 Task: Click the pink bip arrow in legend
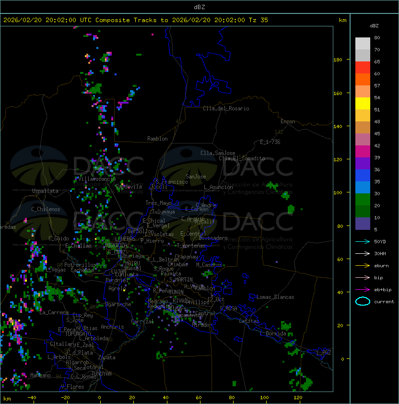tap(363, 277)
